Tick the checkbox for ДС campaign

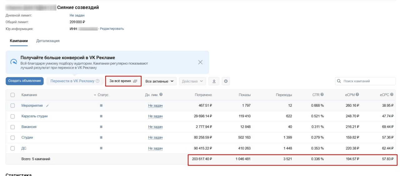coord(13,148)
